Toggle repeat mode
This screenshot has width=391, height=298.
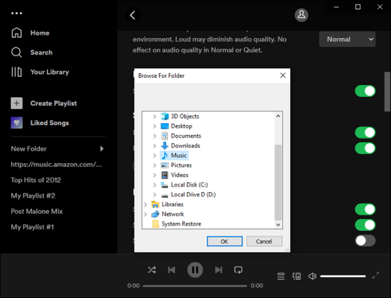tap(238, 270)
